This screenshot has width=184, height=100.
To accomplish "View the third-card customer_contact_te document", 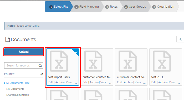I will (x=138, y=82).
